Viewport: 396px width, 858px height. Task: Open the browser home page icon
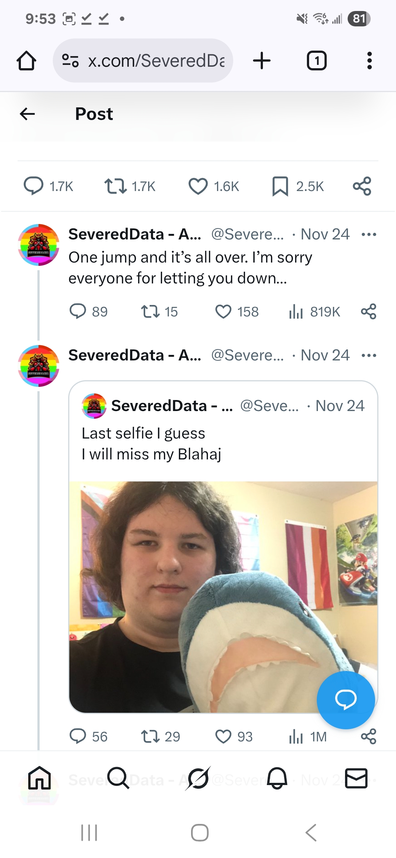(x=26, y=60)
